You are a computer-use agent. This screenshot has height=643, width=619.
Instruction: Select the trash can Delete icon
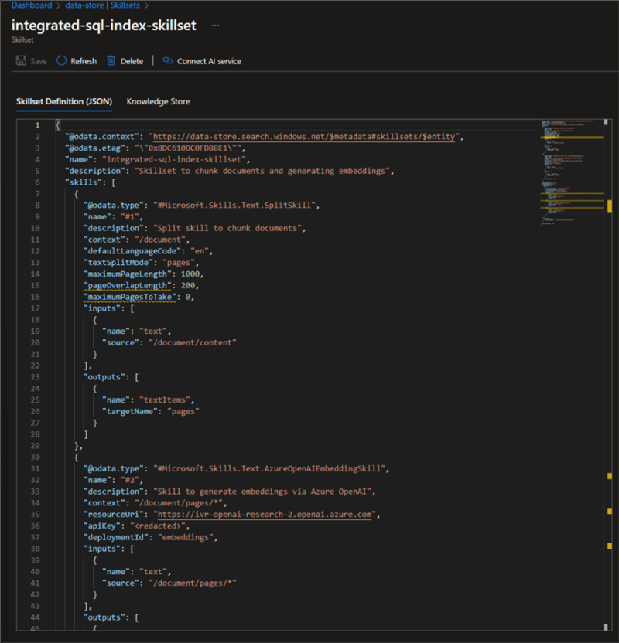click(x=111, y=60)
